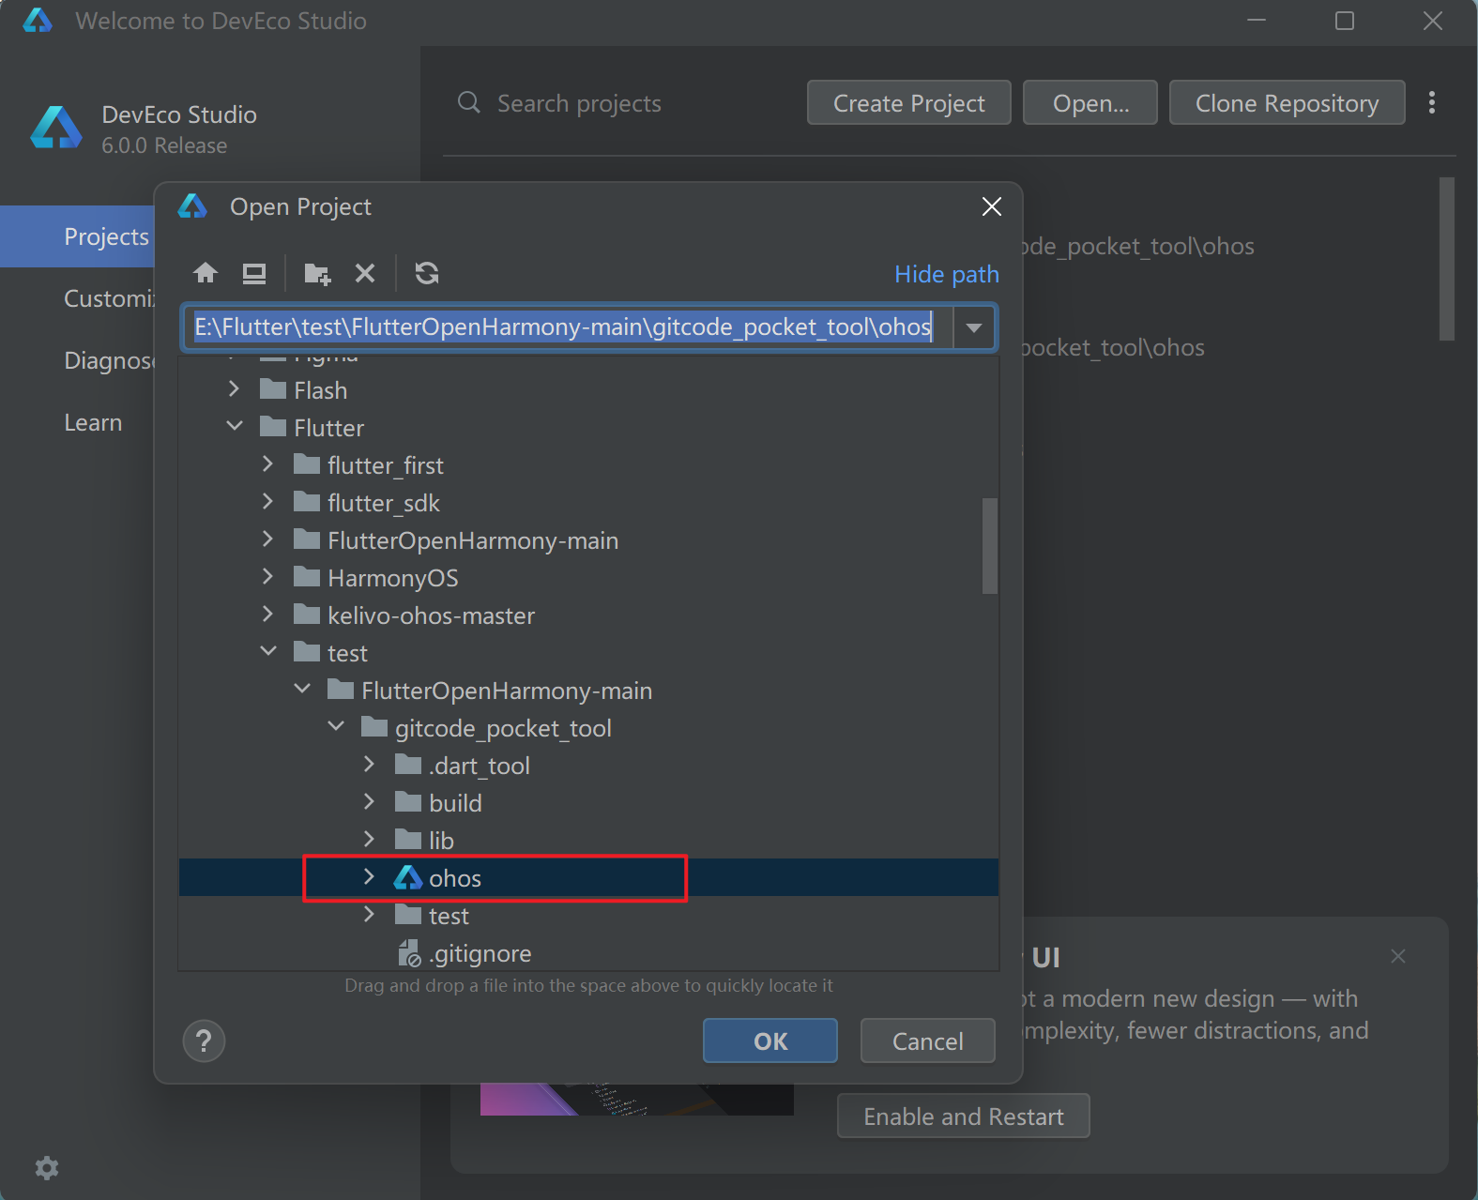Click the file tree vertical scrollbar
The height and width of the screenshot is (1200, 1478).
[x=989, y=545]
